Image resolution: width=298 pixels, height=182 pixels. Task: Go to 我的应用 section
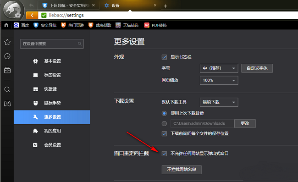click(52, 131)
